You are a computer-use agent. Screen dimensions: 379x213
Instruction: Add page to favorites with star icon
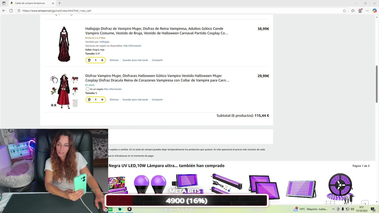[344, 11]
